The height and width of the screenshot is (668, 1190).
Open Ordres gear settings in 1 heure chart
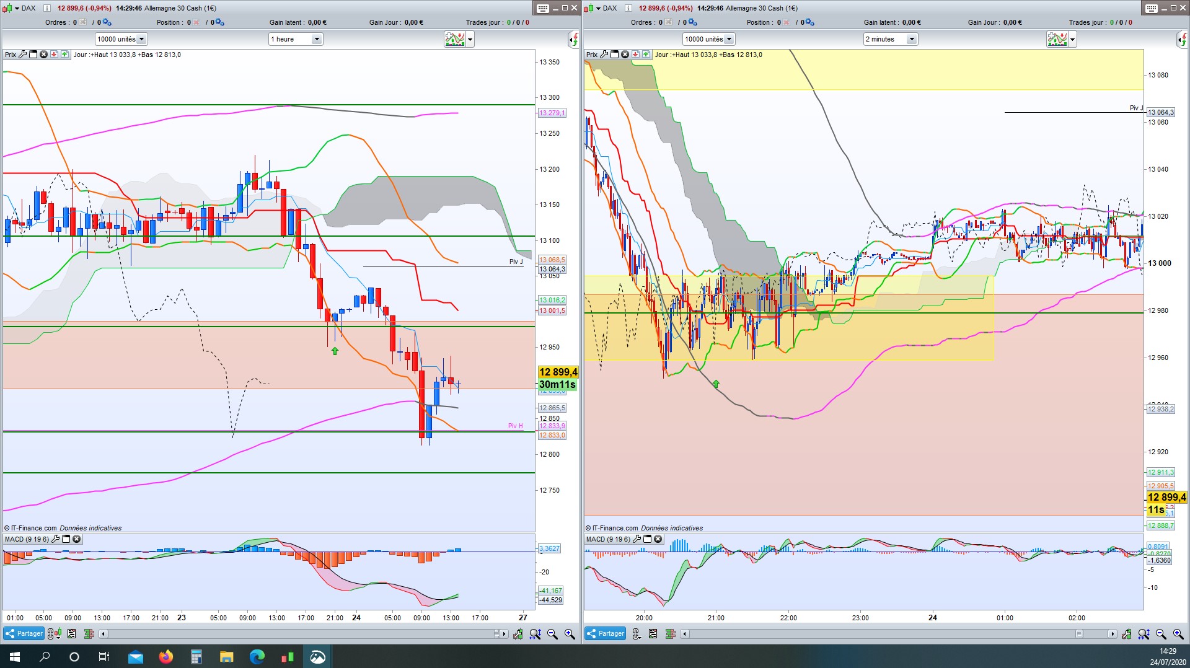tap(107, 22)
